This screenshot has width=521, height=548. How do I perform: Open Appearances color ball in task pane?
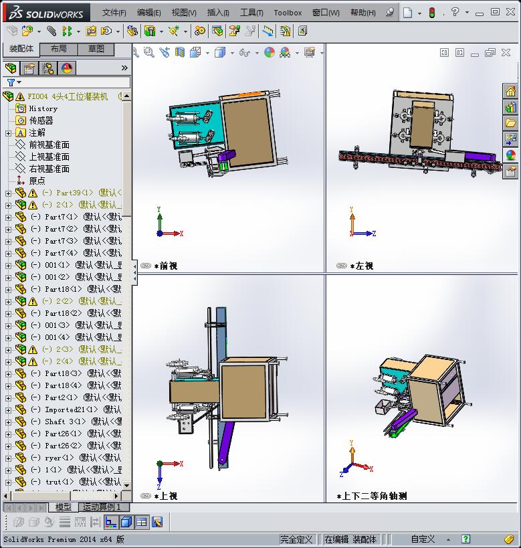pos(510,155)
